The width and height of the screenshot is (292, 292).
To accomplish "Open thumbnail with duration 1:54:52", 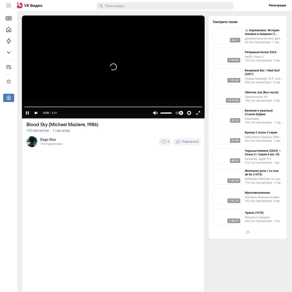I will click(x=227, y=56).
